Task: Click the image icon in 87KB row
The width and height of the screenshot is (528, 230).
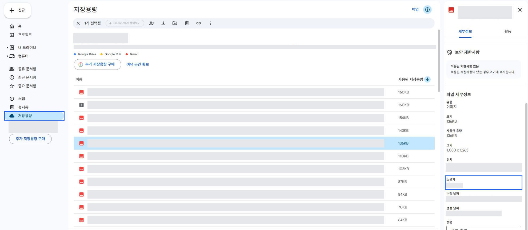Action: 82,182
